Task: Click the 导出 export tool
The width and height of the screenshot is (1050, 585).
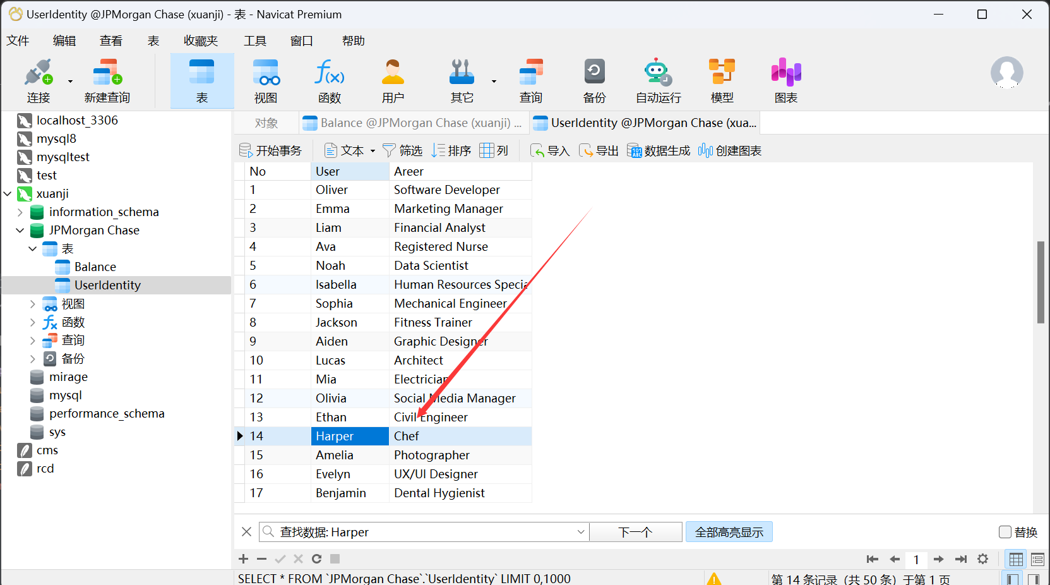Action: pyautogui.click(x=599, y=150)
